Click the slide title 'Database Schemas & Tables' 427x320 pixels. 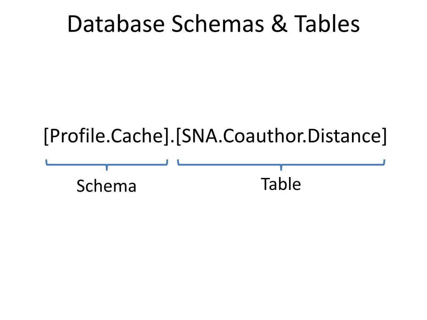click(213, 24)
